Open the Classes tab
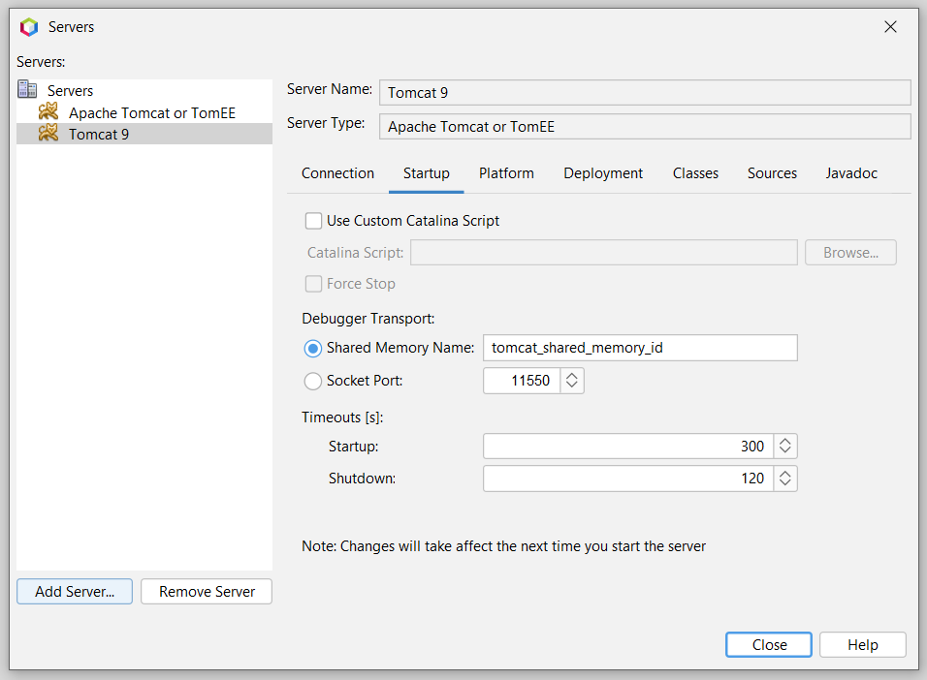927x680 pixels. pyautogui.click(x=695, y=173)
